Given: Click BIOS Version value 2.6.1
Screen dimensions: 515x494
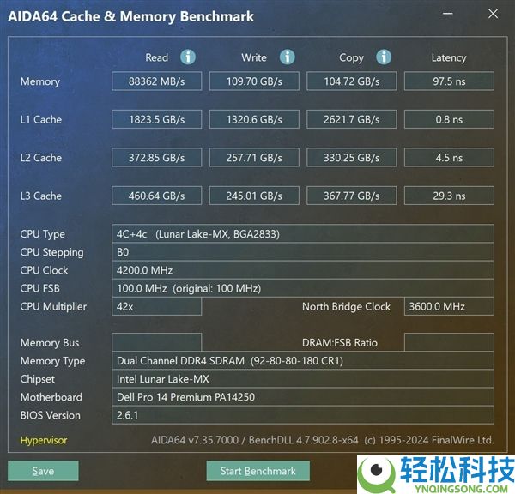Looking at the screenshot, I should tap(303, 415).
